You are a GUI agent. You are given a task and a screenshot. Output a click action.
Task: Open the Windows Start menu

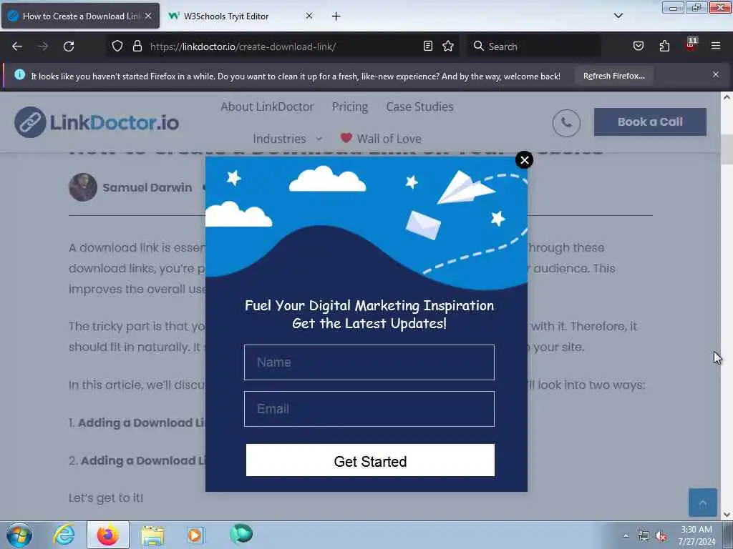(19, 535)
